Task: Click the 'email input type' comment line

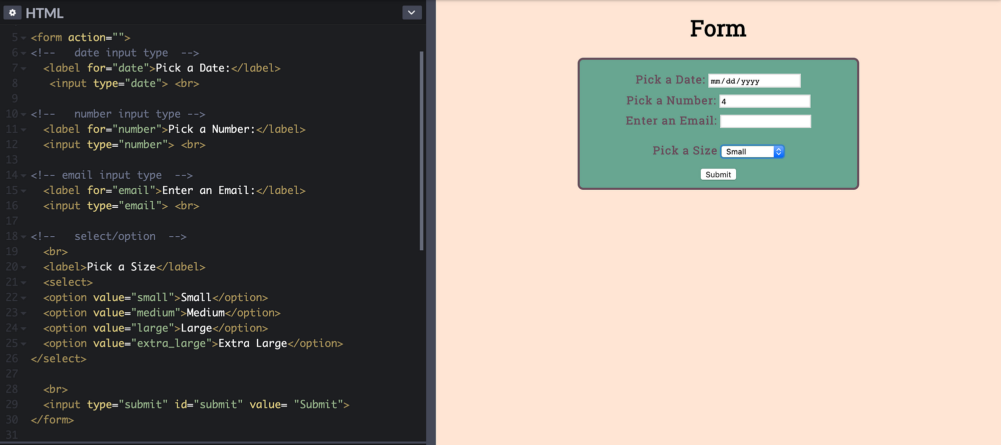Action: pyautogui.click(x=112, y=175)
